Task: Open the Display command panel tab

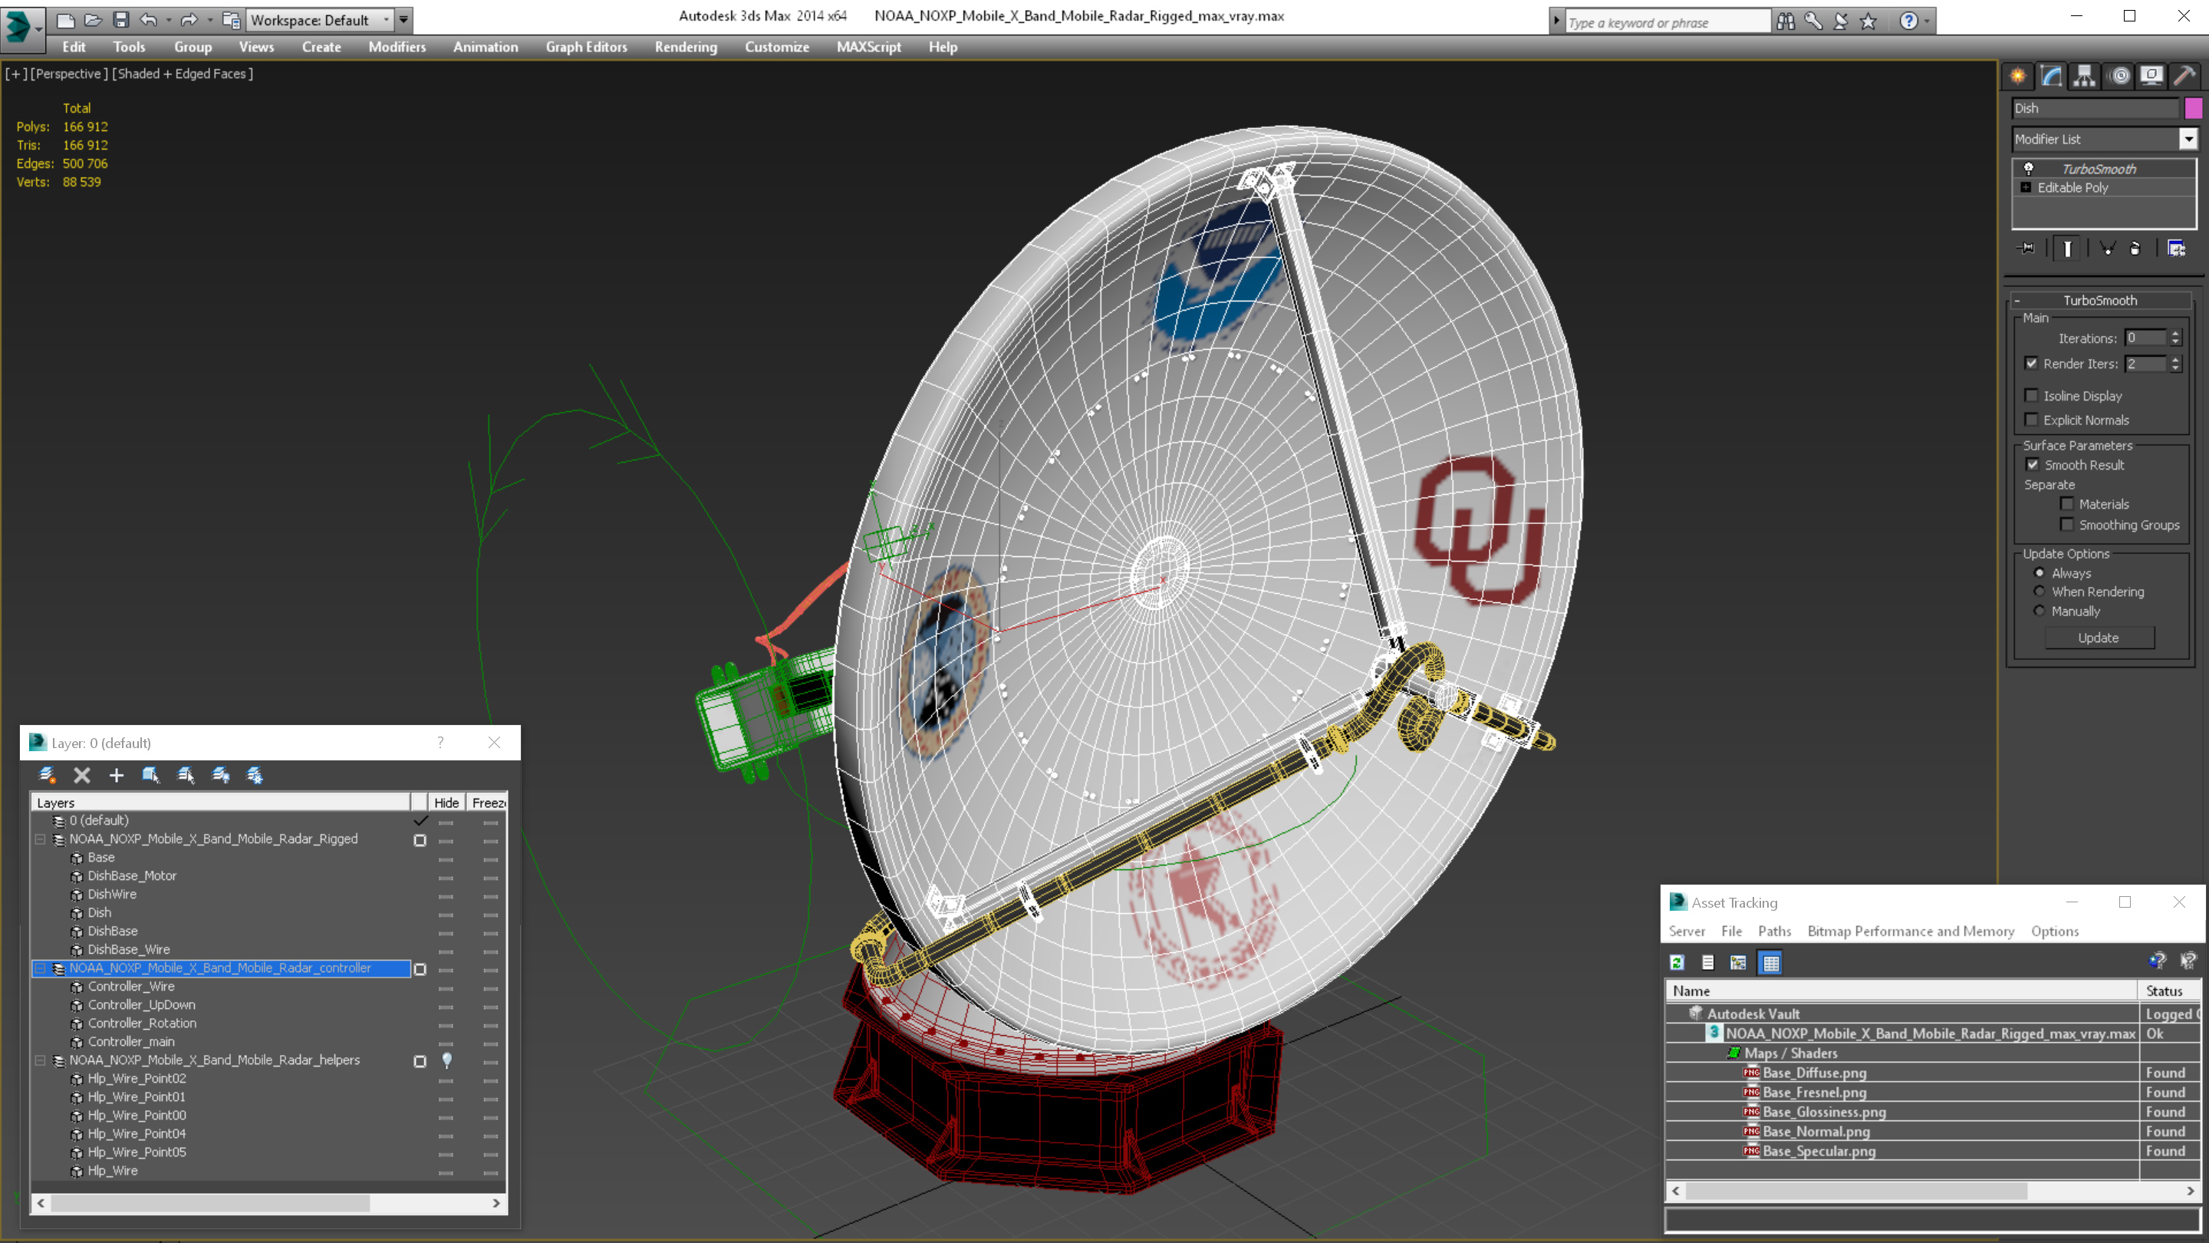Action: (x=2151, y=77)
